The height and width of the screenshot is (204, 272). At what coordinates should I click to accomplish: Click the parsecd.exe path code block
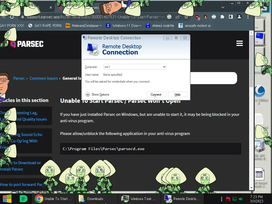click(x=151, y=149)
